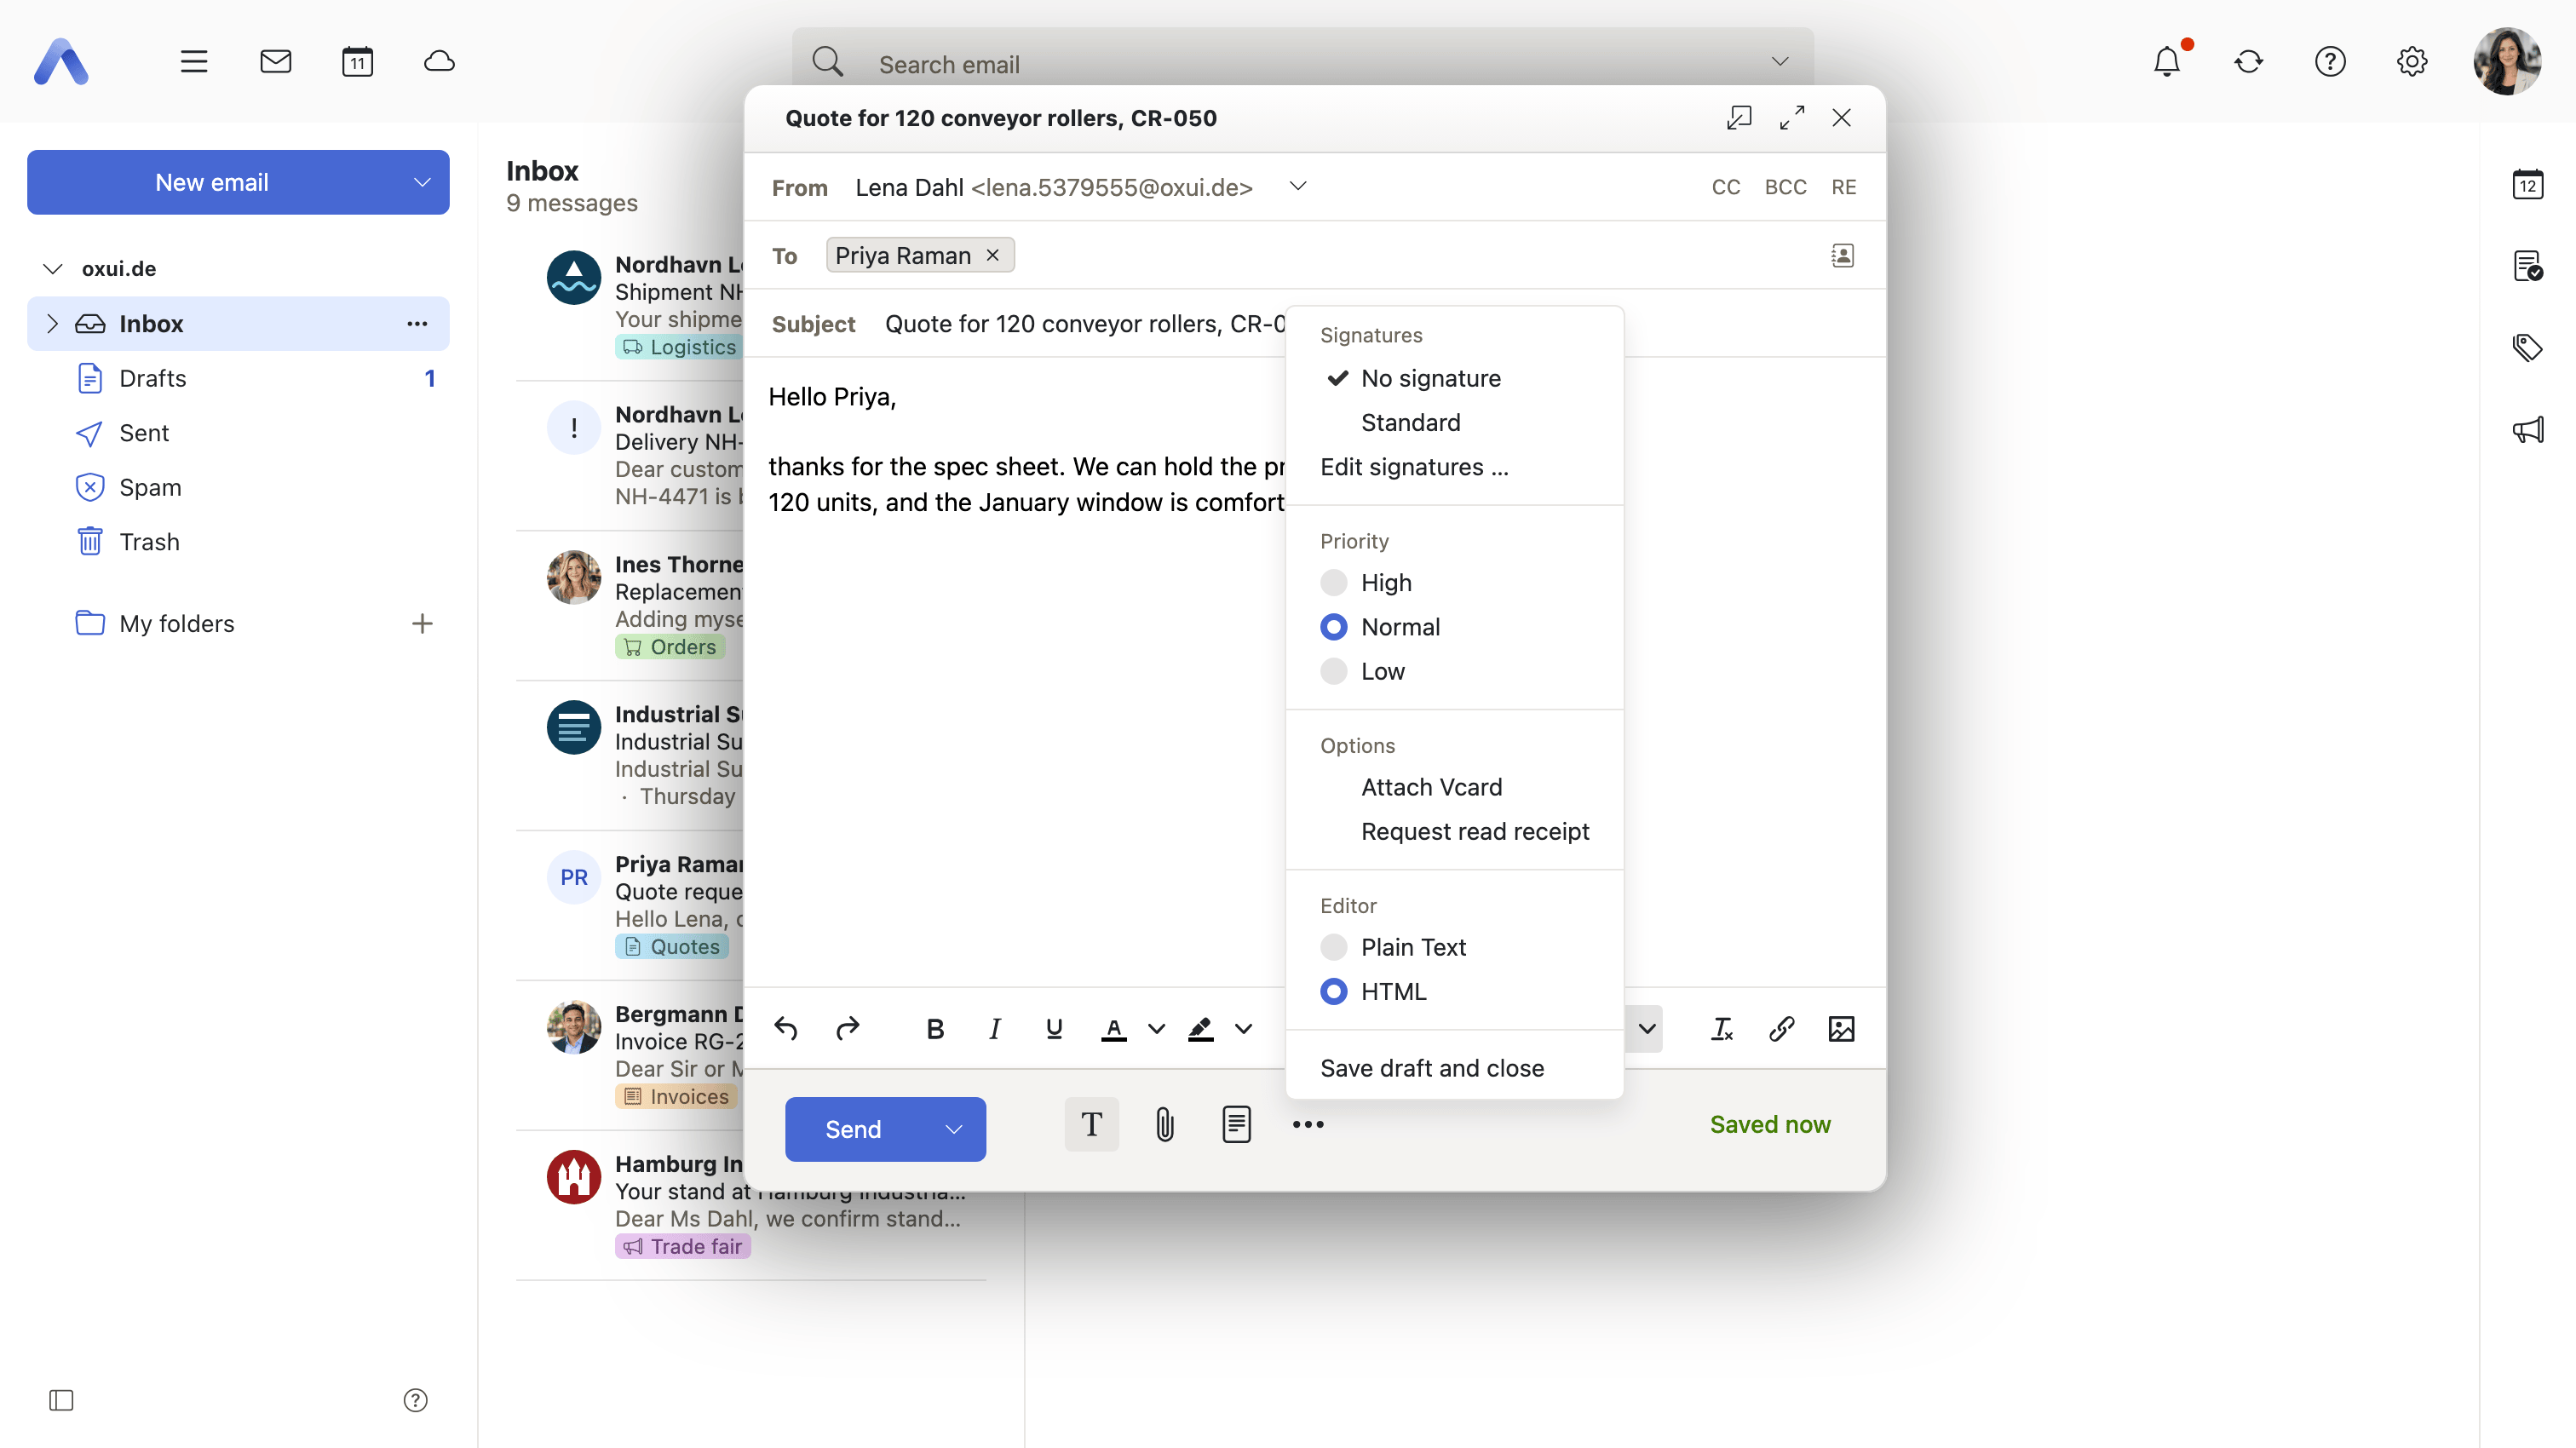Open the calendar app icon in top bar
The height and width of the screenshot is (1448, 2576).
click(357, 62)
